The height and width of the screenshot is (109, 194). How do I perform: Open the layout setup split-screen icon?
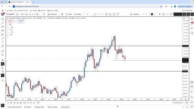tap(131, 14)
